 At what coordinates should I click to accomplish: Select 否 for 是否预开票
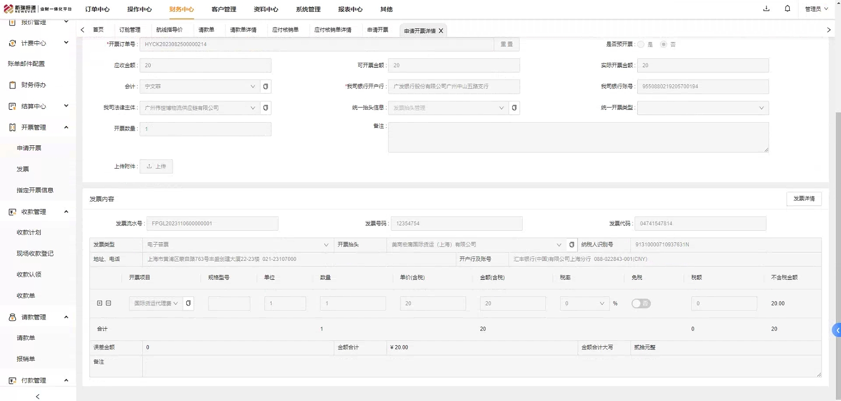[663, 45]
